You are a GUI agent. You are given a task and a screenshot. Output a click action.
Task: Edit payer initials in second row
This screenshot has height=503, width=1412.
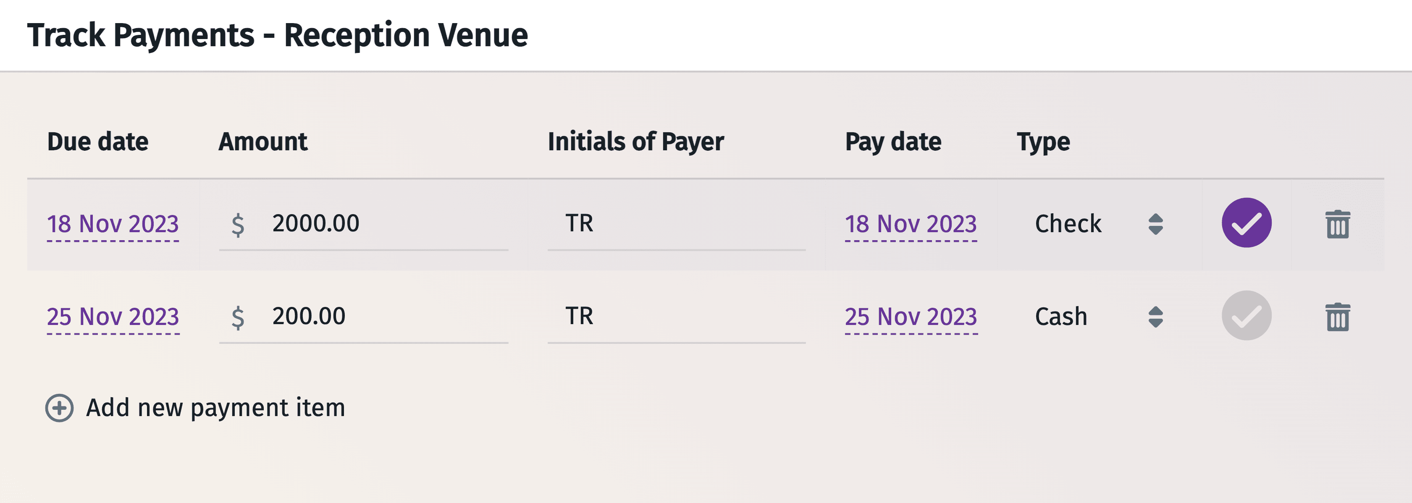pos(676,316)
